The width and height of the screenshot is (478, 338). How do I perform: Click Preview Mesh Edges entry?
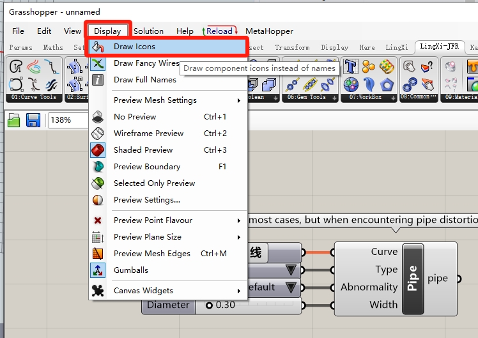coord(167,254)
